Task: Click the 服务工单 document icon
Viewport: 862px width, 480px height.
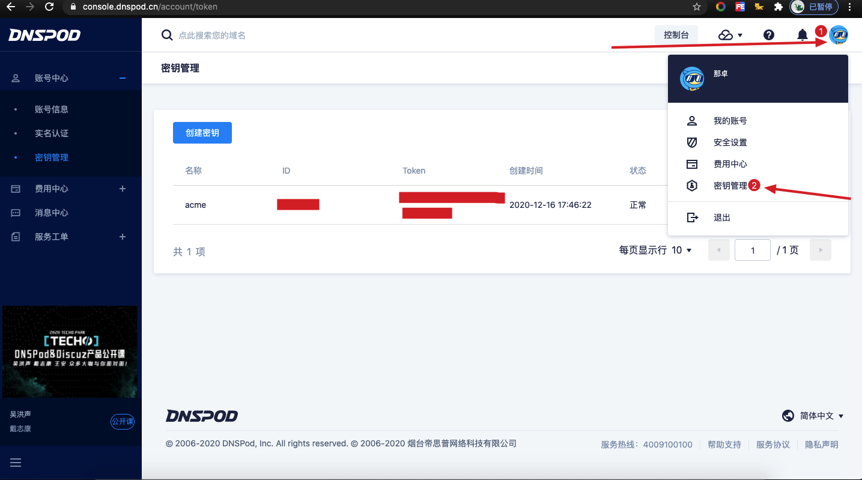Action: 16,237
